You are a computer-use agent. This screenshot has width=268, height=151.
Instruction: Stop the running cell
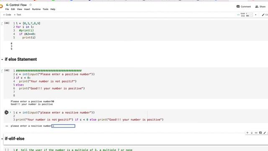pyautogui.click(x=7, y=112)
